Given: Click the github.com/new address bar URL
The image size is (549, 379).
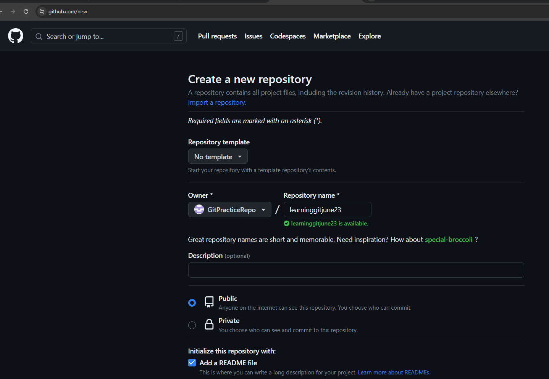Looking at the screenshot, I should pos(68,11).
